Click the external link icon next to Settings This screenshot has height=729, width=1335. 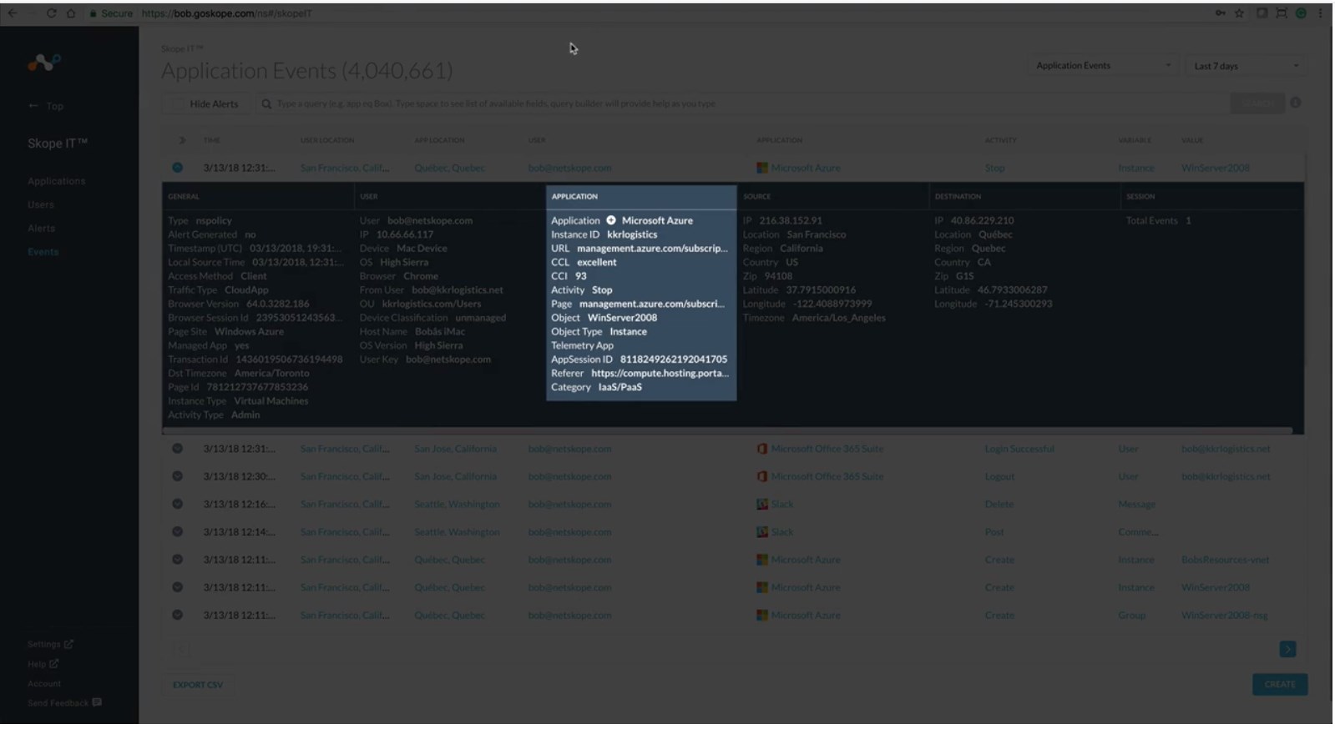pyautogui.click(x=68, y=644)
